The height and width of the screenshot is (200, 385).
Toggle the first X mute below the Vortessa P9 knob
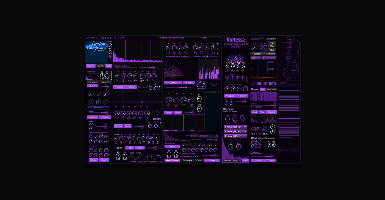(x=227, y=71)
